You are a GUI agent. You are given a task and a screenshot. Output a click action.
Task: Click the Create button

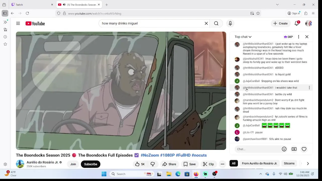(280, 23)
